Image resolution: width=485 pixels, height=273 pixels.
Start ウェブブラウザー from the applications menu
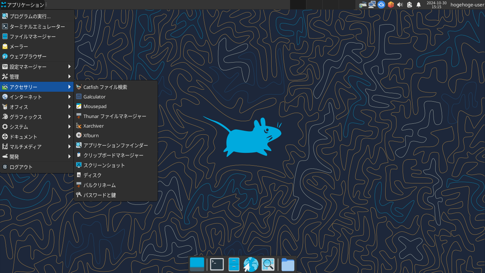pos(37,57)
